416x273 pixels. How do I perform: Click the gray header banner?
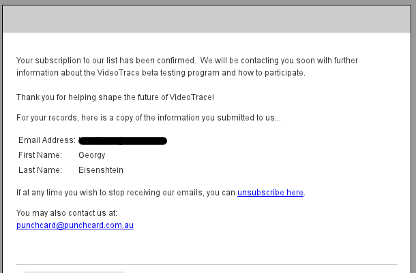tap(207, 19)
